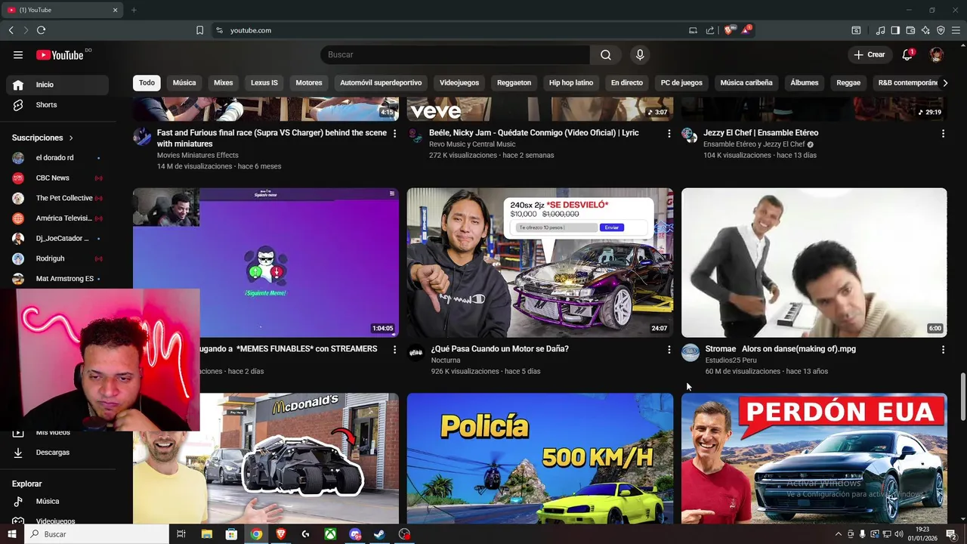Click the page vertical scrollbar

(962, 397)
